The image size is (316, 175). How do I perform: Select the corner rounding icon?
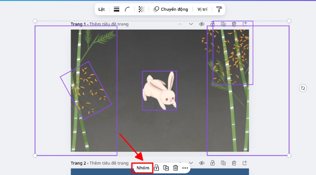click(127, 9)
